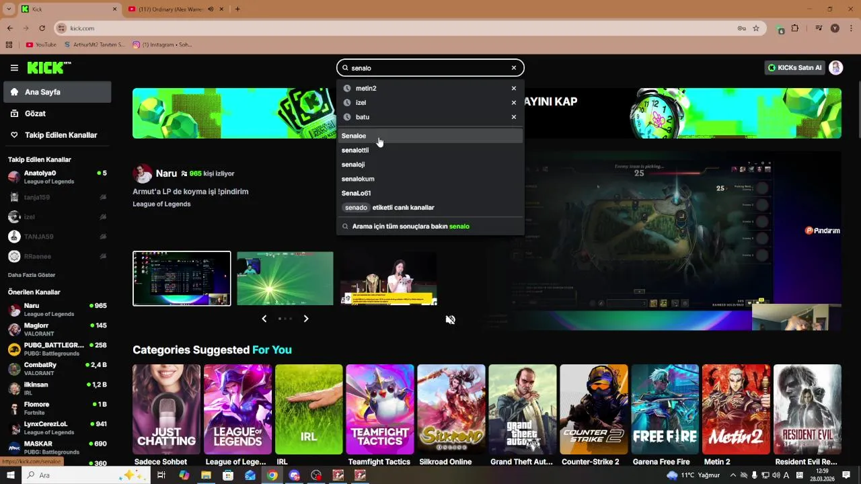Viewport: 861px width, 484px height.
Task: Open recommended channel CombatRy
Action: 57,368
